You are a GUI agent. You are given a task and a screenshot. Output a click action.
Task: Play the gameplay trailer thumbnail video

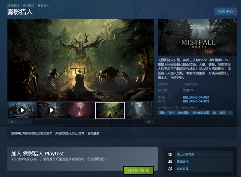click(x=22, y=110)
